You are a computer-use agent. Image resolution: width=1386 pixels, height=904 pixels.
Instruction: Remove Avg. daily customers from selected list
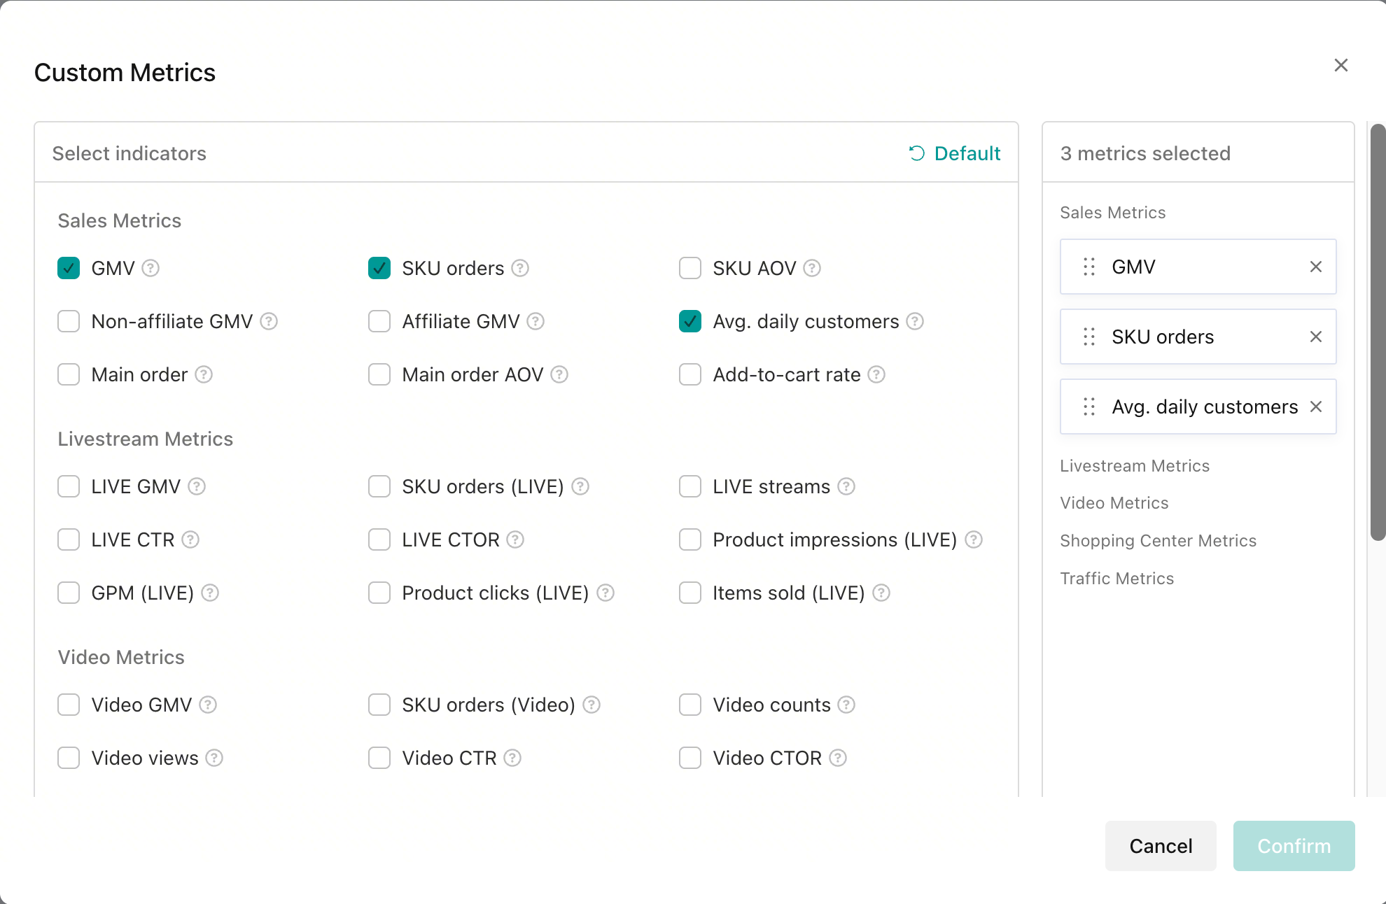(1316, 407)
